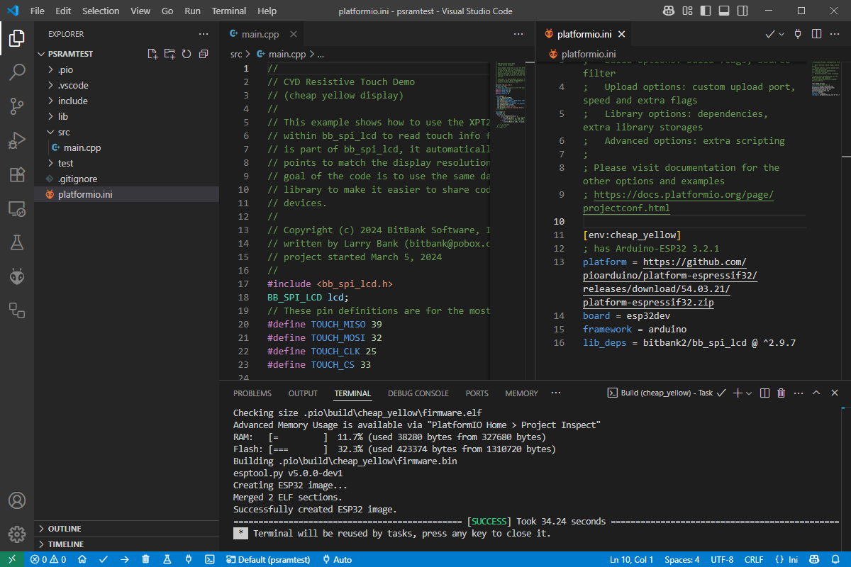Open Copilot status in status bar
Image resolution: width=851 pixels, height=567 pixels.
pos(814,559)
